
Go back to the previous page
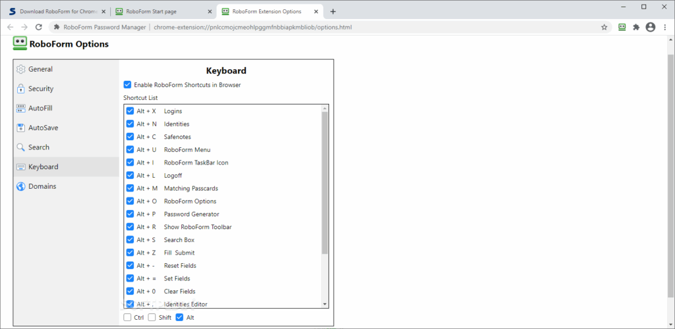pyautogui.click(x=11, y=27)
